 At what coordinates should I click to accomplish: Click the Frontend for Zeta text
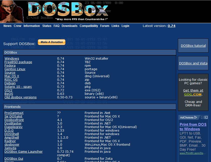click(x=98, y=158)
